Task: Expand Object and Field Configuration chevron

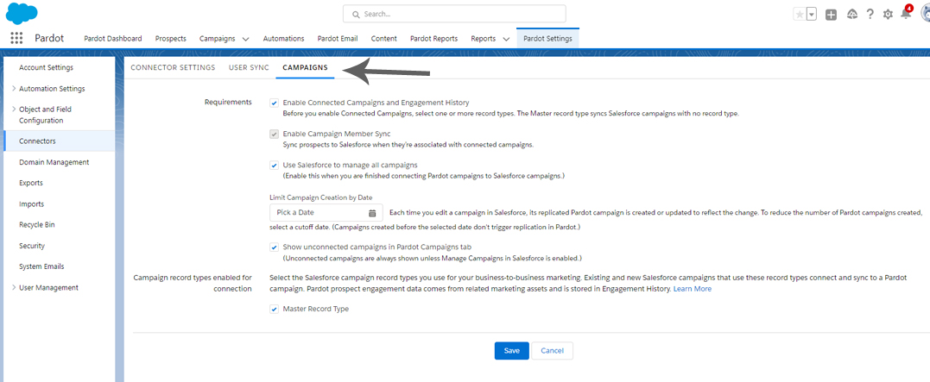Action: tap(14, 110)
